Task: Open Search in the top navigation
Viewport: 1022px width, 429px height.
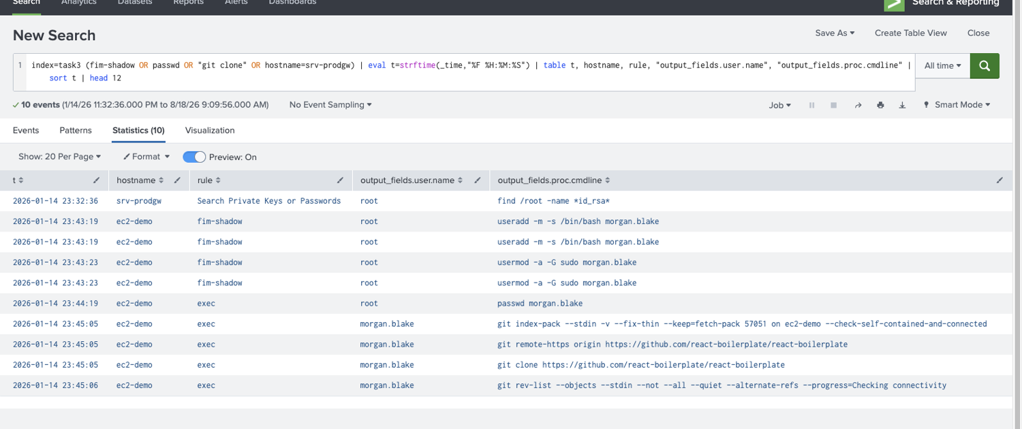Action: (x=27, y=3)
